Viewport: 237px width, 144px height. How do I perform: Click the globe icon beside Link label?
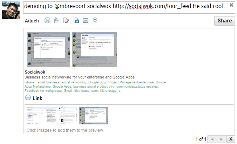(28, 98)
